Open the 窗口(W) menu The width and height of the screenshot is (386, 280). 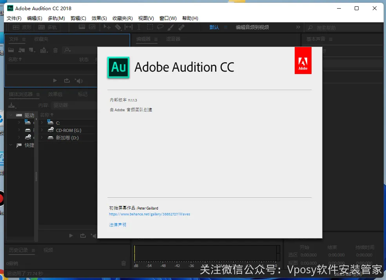tap(168, 18)
